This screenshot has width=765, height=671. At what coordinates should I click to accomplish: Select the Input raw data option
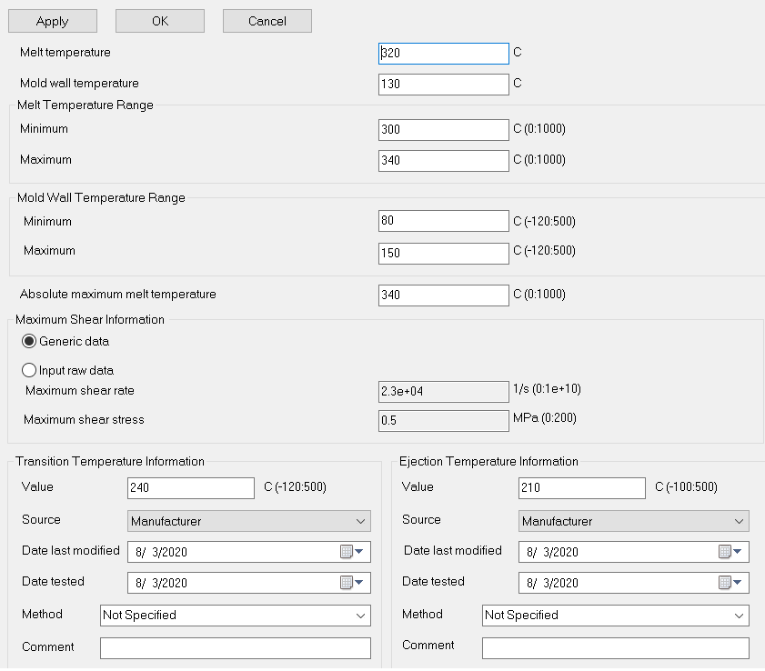pos(30,371)
